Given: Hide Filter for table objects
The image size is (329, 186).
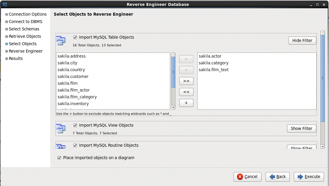Looking at the screenshot, I should [302, 40].
